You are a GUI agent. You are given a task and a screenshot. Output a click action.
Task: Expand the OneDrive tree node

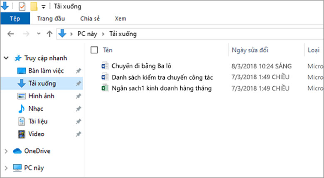[x=6, y=151]
